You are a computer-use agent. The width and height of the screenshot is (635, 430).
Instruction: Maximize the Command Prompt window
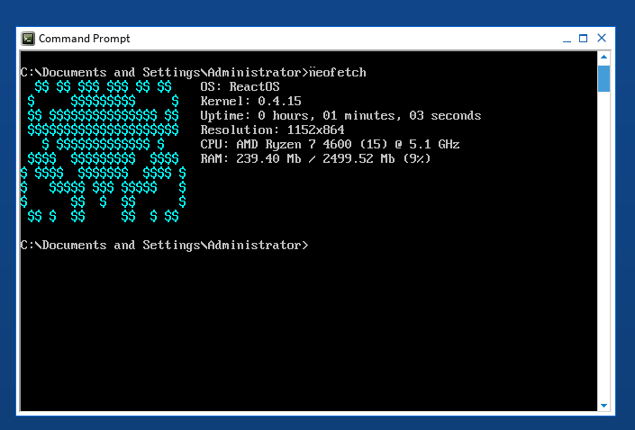point(584,39)
